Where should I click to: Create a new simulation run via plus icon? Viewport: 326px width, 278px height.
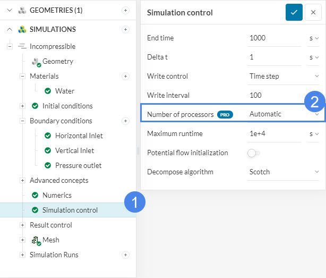point(125,255)
